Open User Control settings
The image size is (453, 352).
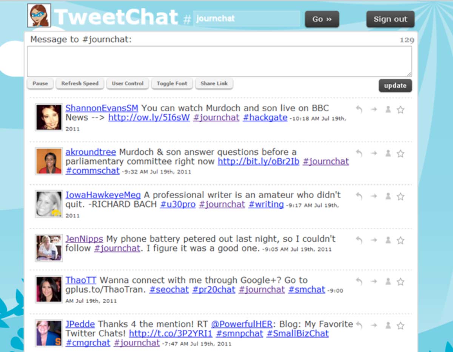point(128,83)
